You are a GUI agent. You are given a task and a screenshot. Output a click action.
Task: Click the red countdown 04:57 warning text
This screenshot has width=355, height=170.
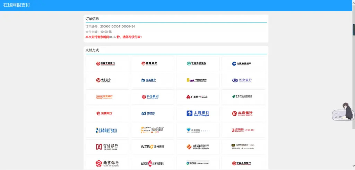coord(114,37)
